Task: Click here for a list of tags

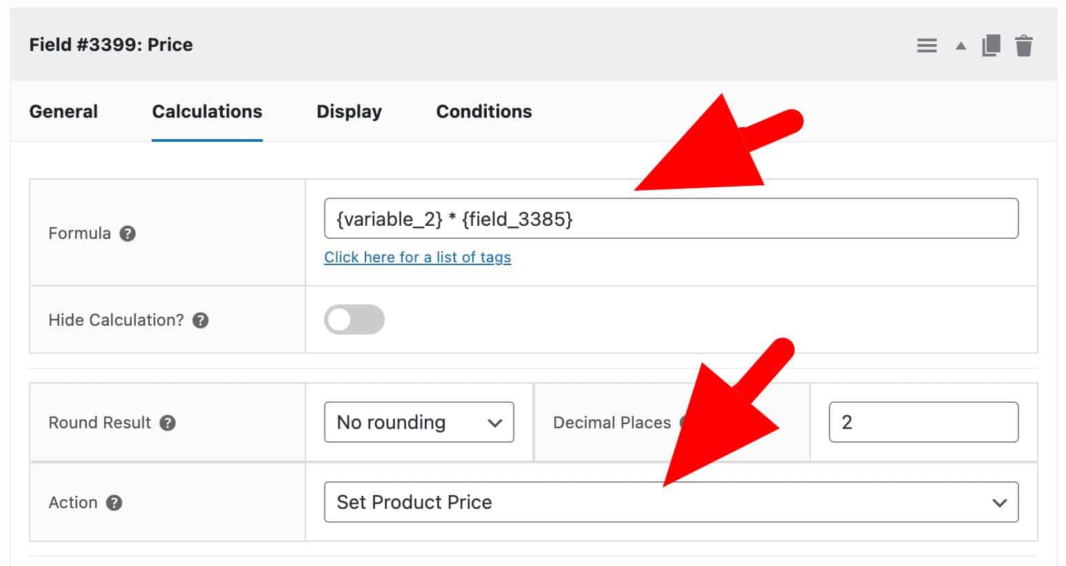Action: coord(417,257)
